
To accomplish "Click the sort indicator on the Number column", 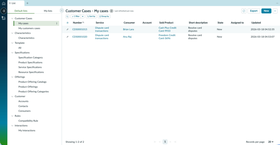I will (x=83, y=22).
